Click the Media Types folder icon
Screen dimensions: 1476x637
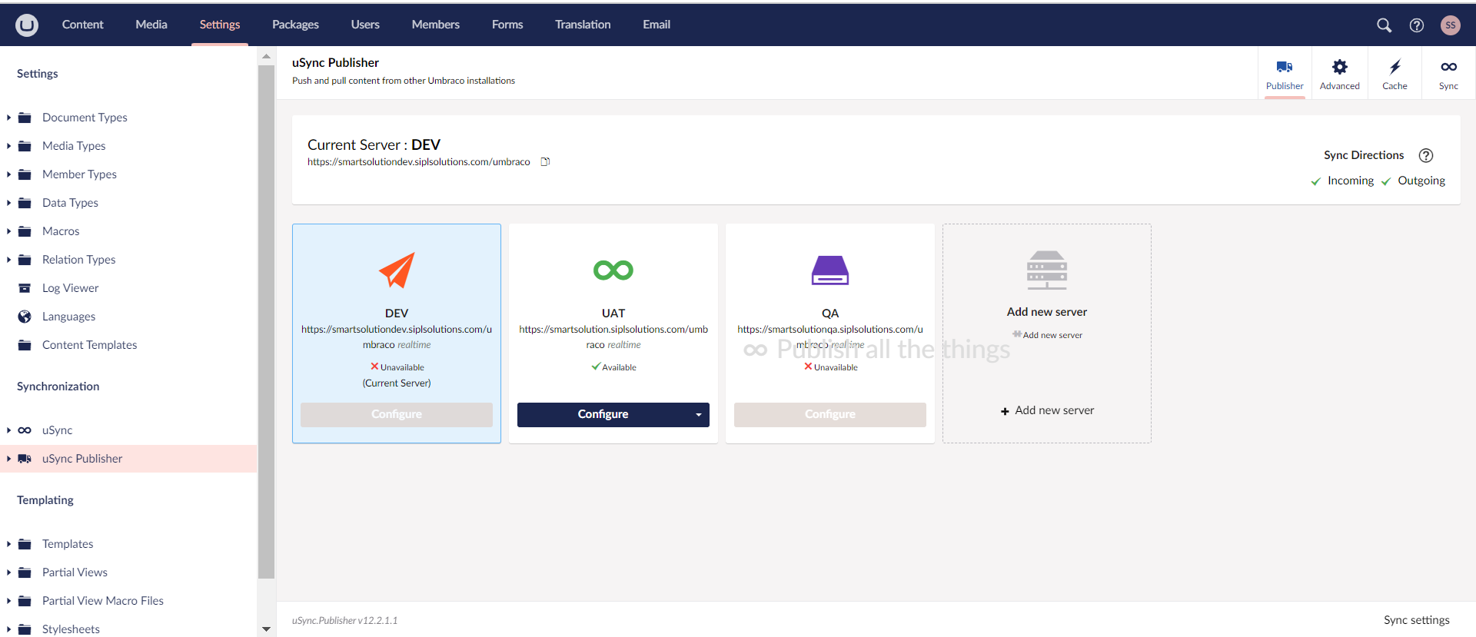25,146
